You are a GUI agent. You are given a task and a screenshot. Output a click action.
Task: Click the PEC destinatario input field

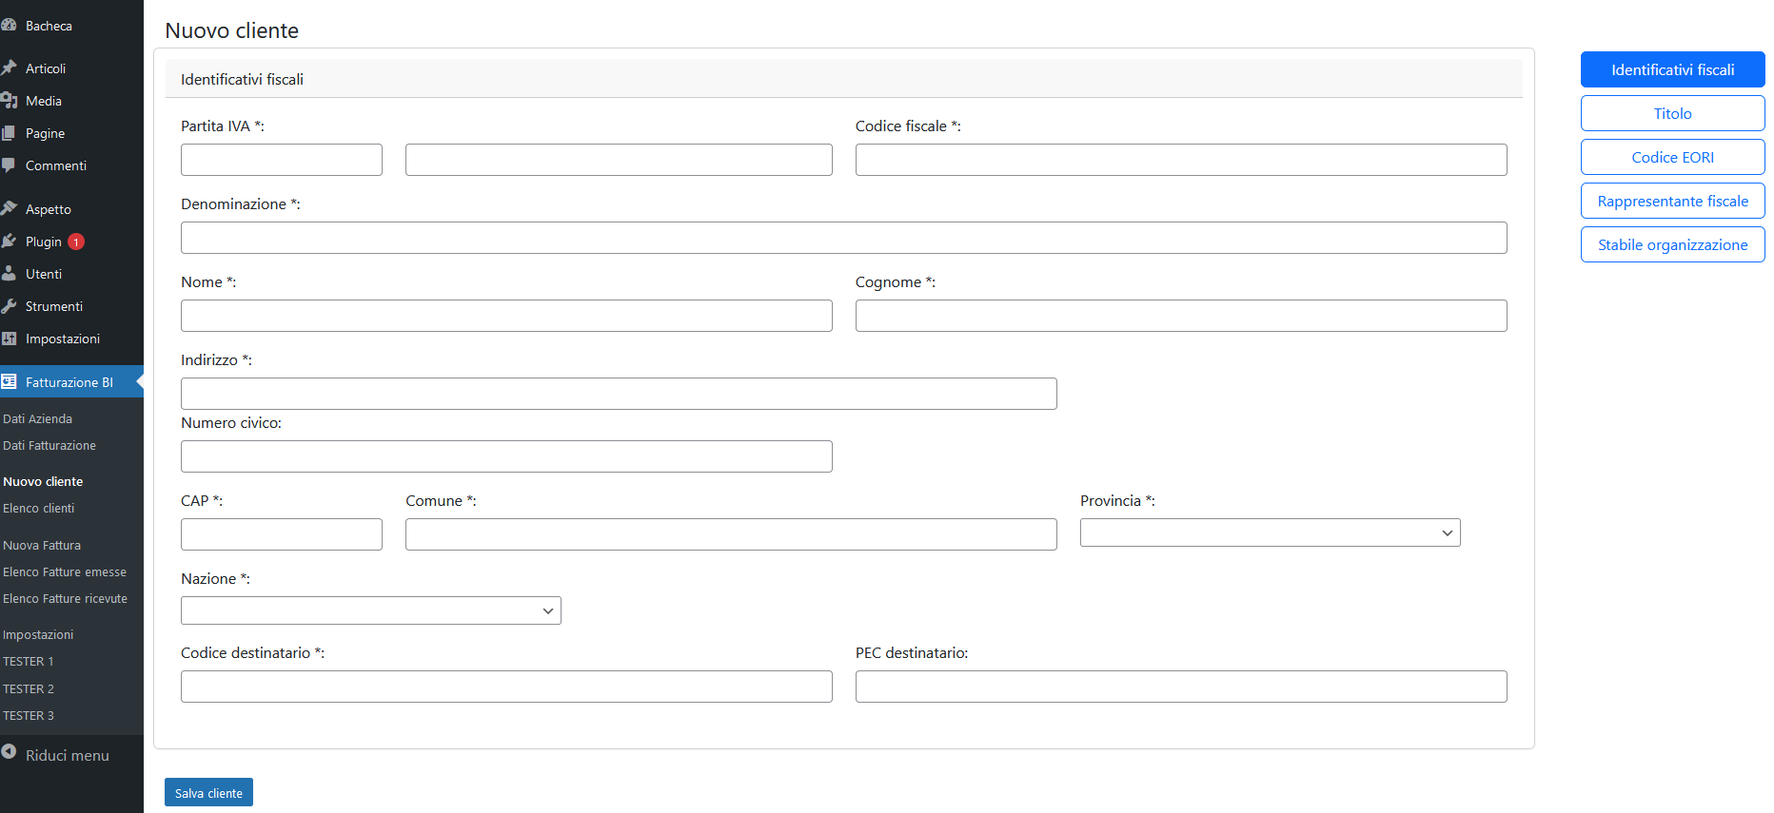click(x=1180, y=687)
